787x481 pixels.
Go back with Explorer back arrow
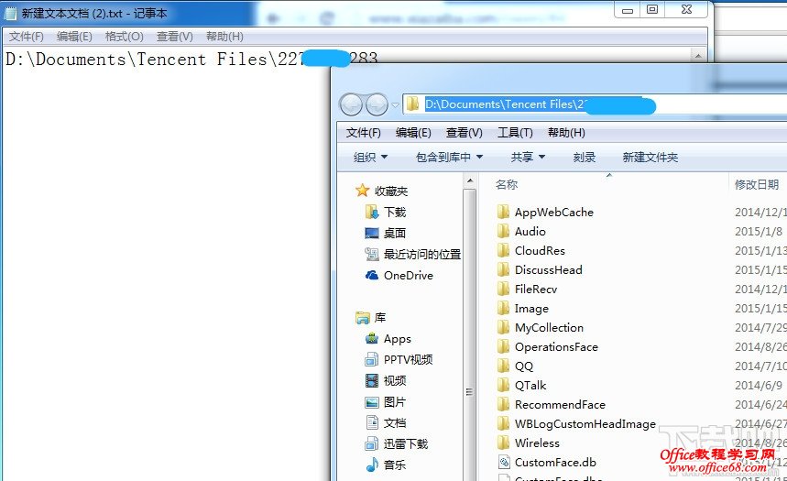[351, 104]
